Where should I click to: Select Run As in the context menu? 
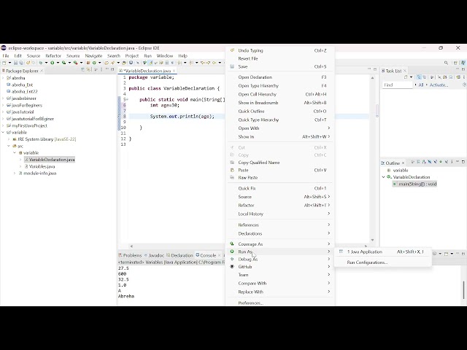click(x=280, y=252)
